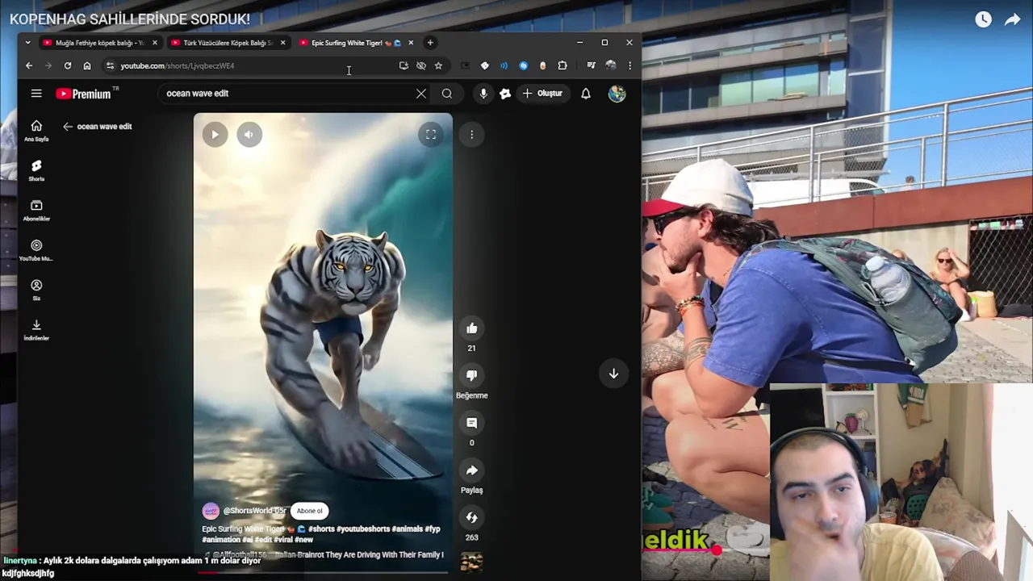The width and height of the screenshot is (1033, 581).
Task: Go back via the ocean wave edit arrow
Action: [x=68, y=127]
